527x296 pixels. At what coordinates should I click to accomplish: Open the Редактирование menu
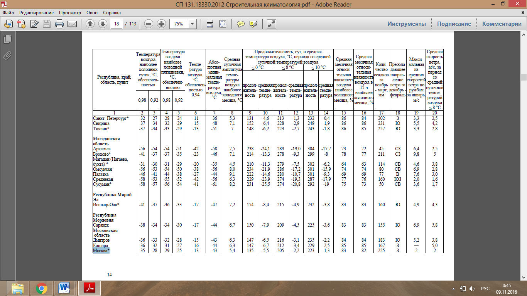click(37, 13)
